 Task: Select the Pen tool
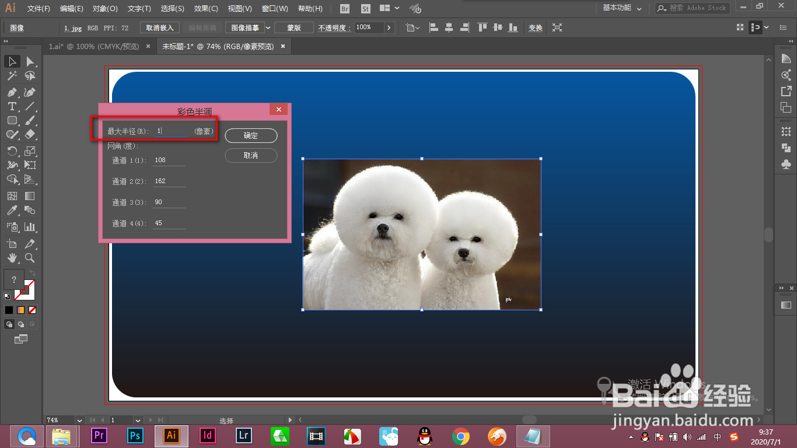(x=12, y=92)
